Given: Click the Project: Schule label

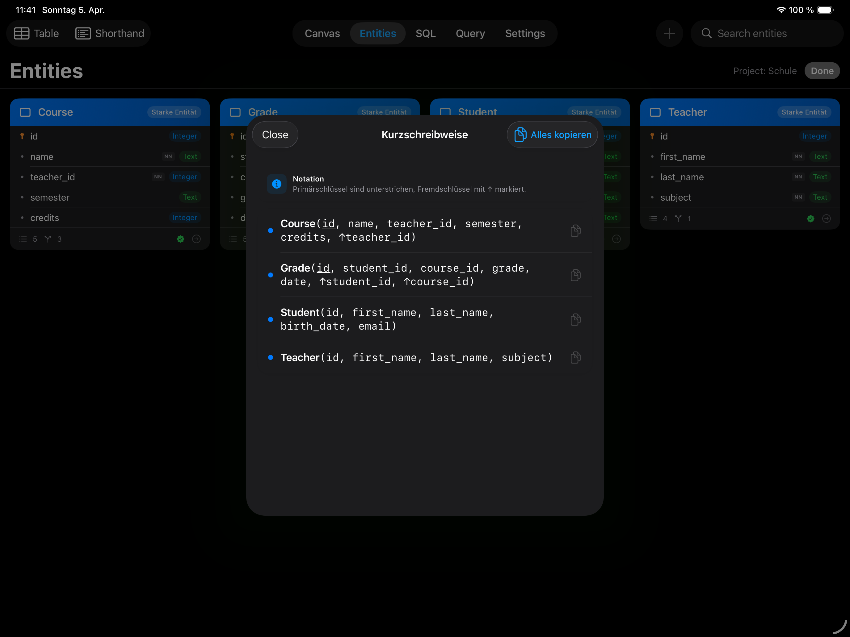Looking at the screenshot, I should pyautogui.click(x=765, y=71).
